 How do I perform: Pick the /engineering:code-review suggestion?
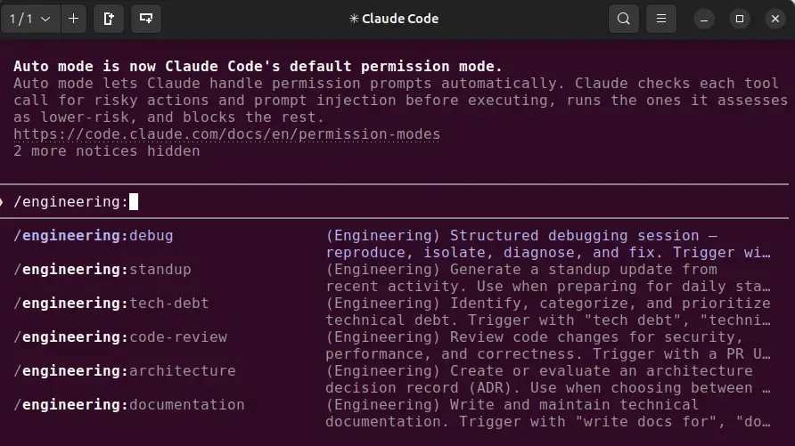click(x=120, y=337)
